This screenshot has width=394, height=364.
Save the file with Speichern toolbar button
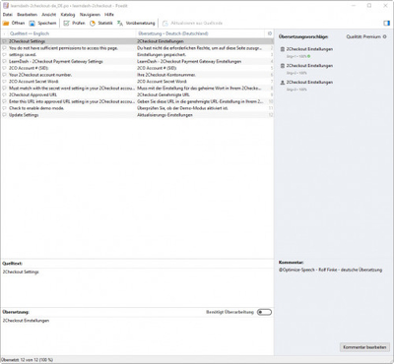click(x=42, y=24)
